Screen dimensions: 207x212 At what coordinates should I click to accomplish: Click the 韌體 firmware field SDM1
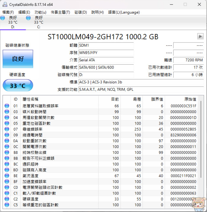tap(106, 45)
